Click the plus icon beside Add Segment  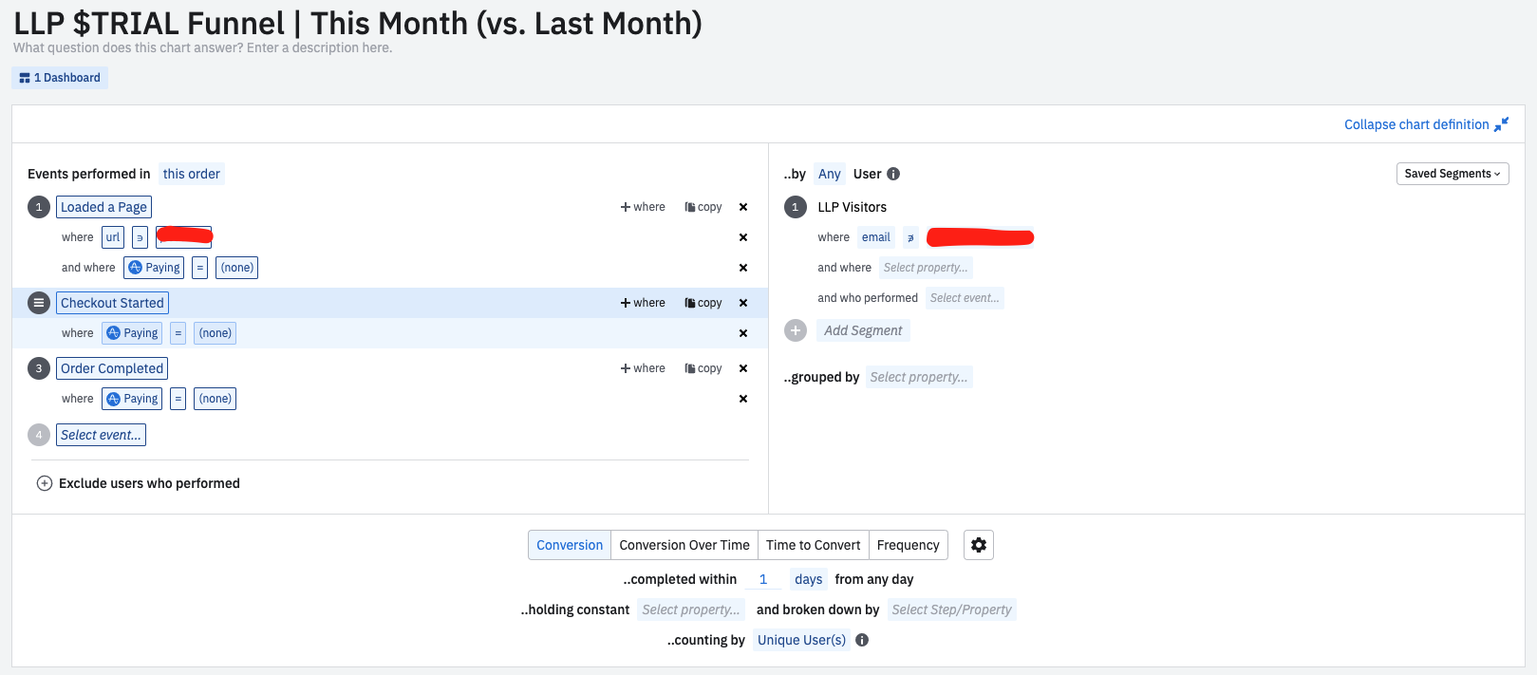coord(796,330)
